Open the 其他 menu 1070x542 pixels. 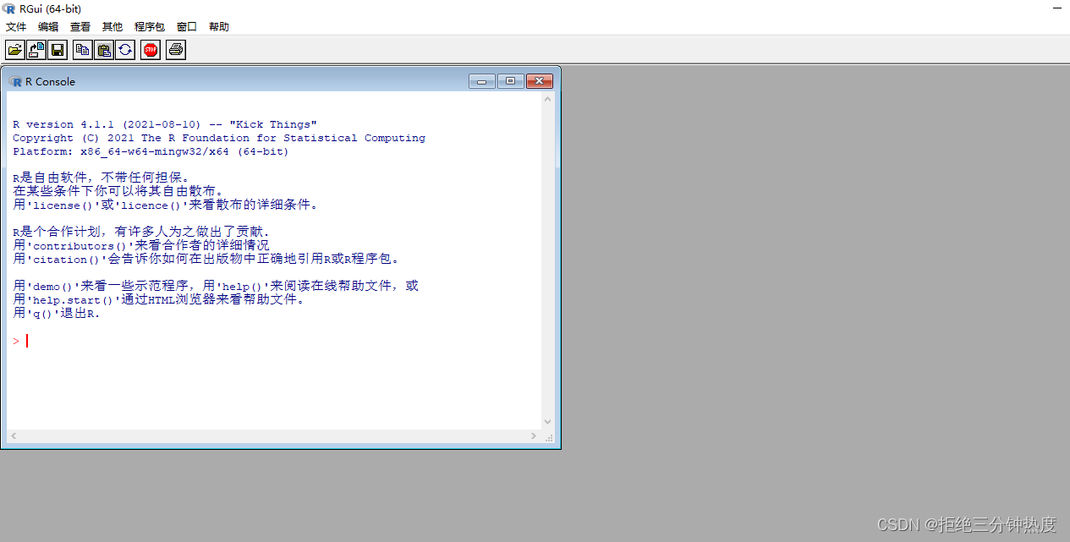coord(112,27)
